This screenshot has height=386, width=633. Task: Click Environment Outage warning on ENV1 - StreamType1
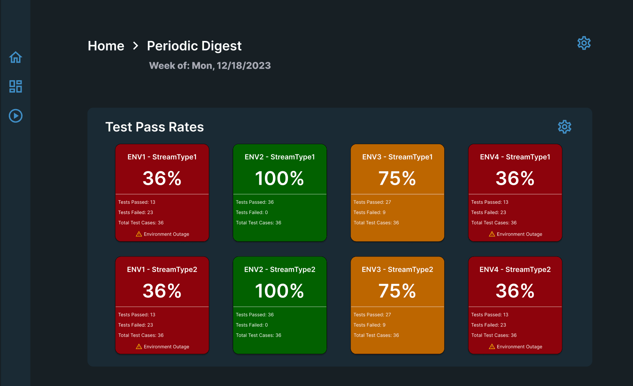tap(162, 234)
